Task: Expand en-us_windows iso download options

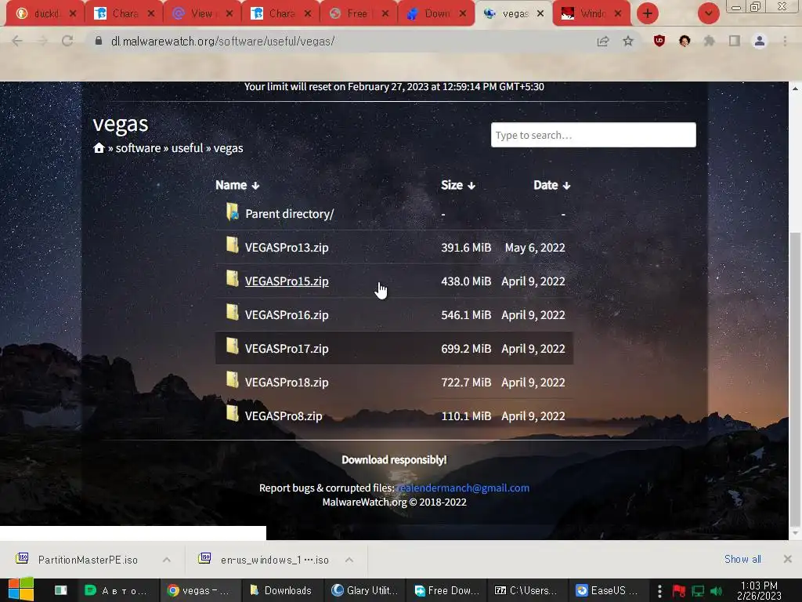Action: click(349, 560)
